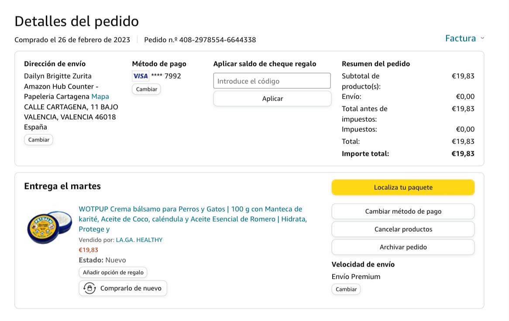Focus the gift card code input field
The width and height of the screenshot is (509, 321).
(272, 81)
